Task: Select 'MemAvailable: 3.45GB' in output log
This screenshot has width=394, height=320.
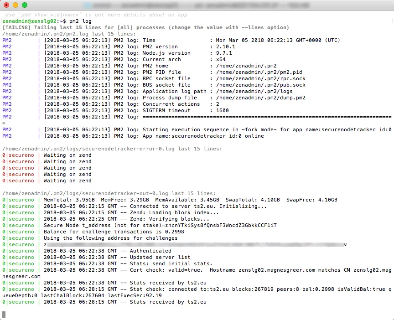Action: point(187,200)
